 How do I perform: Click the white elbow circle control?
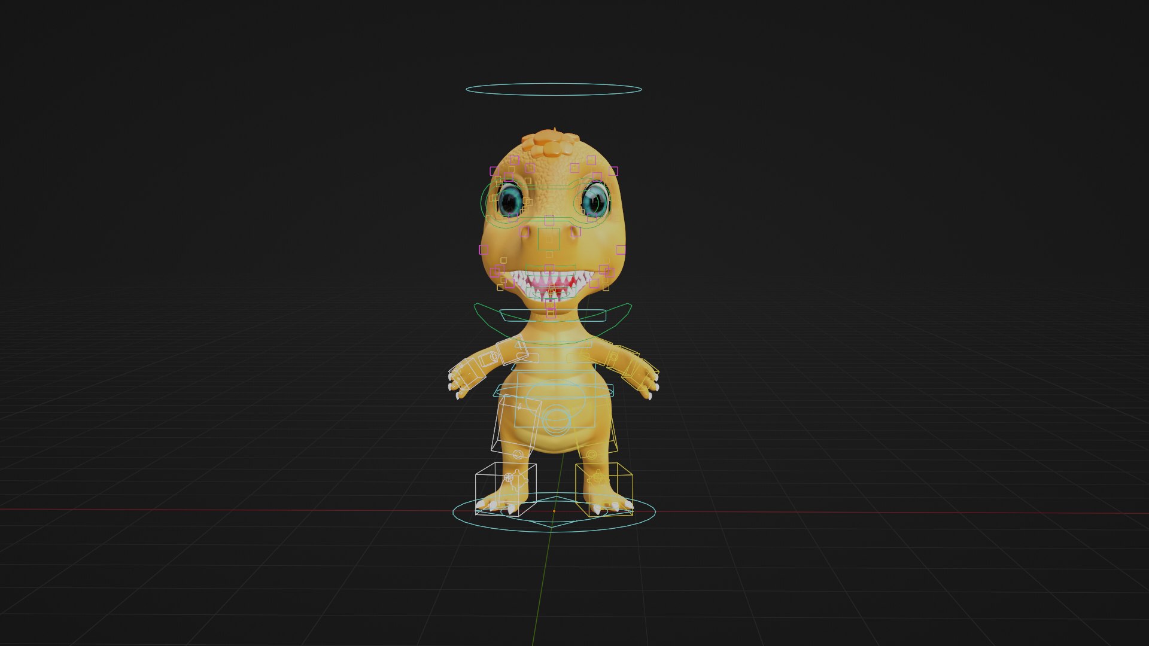494,356
